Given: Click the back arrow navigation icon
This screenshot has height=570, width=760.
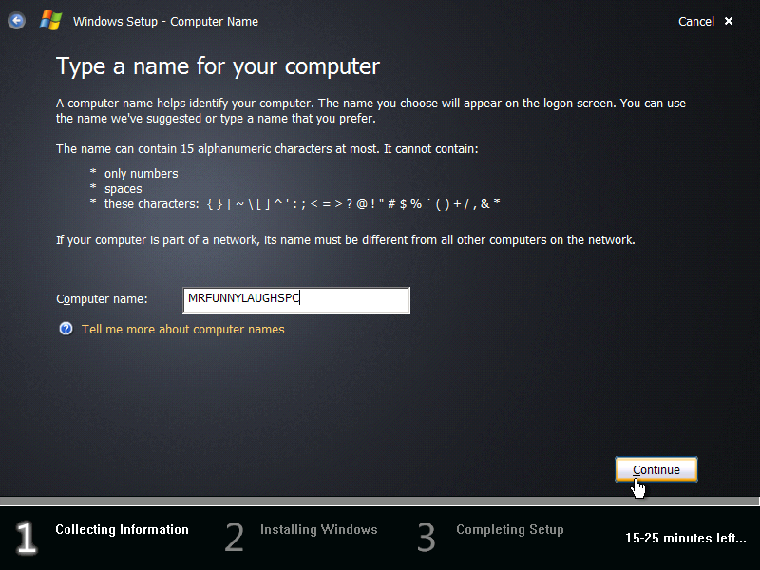Looking at the screenshot, I should coord(16,21).
